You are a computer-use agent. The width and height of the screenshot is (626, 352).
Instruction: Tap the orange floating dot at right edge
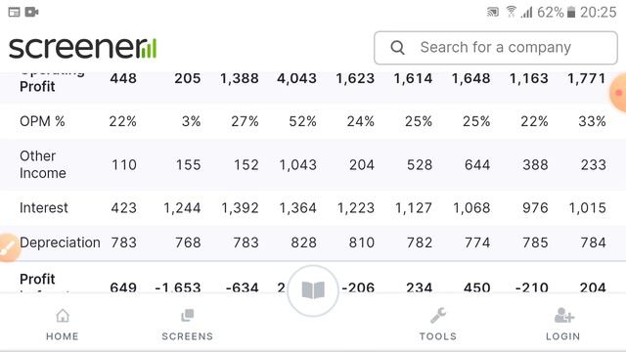pyautogui.click(x=618, y=93)
